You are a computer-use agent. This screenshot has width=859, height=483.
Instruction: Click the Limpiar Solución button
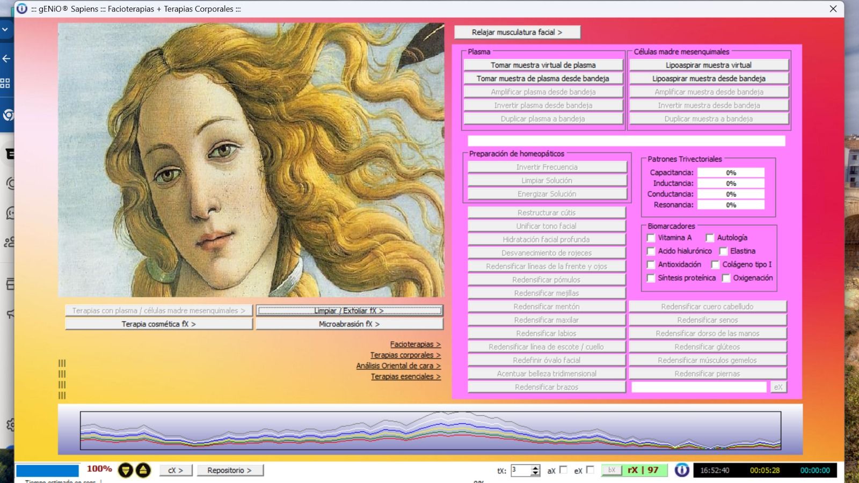pos(547,180)
